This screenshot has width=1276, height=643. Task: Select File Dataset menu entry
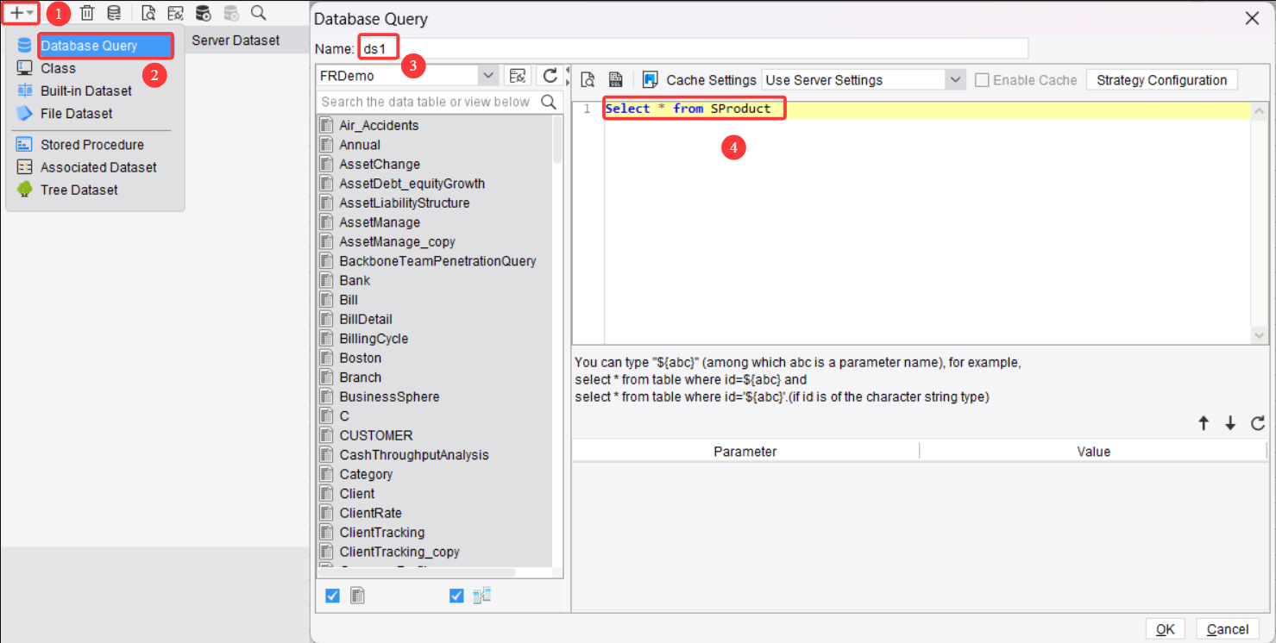pos(76,113)
